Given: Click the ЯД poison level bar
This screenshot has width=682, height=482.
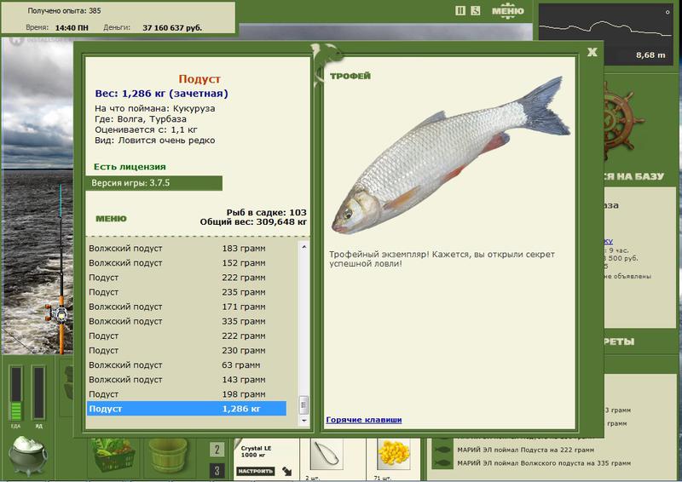Looking at the screenshot, I should (38, 393).
